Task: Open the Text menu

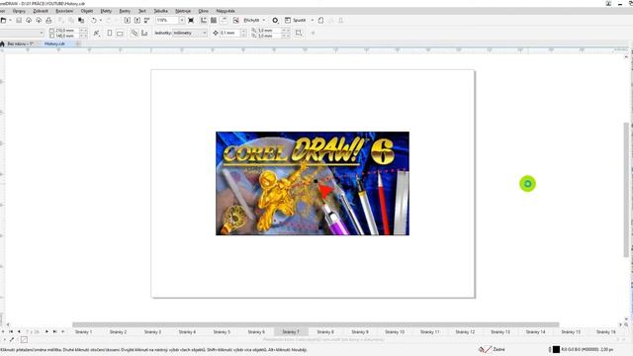Action: click(142, 11)
